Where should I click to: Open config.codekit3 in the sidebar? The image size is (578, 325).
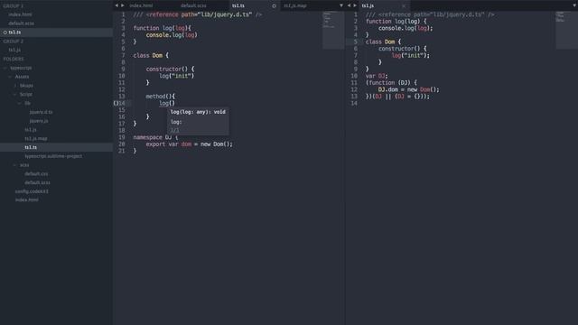coord(32,191)
